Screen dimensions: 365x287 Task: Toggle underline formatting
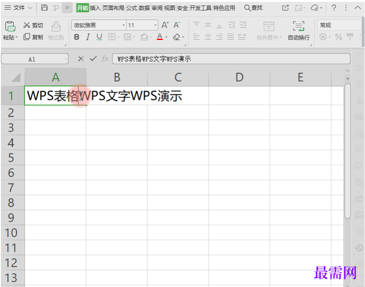tap(100, 37)
